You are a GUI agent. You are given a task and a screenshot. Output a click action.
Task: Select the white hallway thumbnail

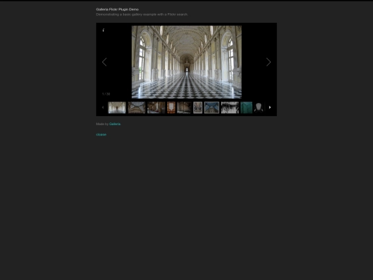pyautogui.click(x=117, y=107)
